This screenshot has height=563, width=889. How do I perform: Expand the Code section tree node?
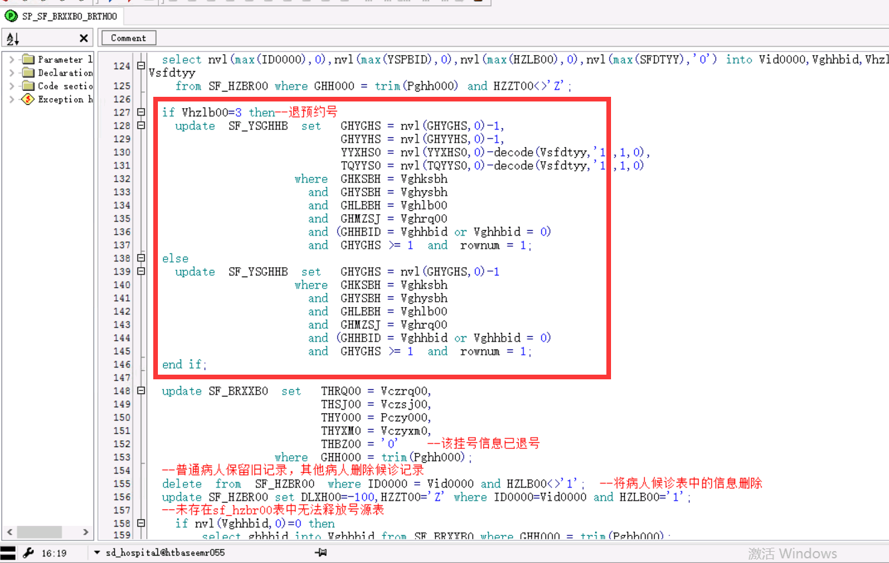[x=11, y=86]
